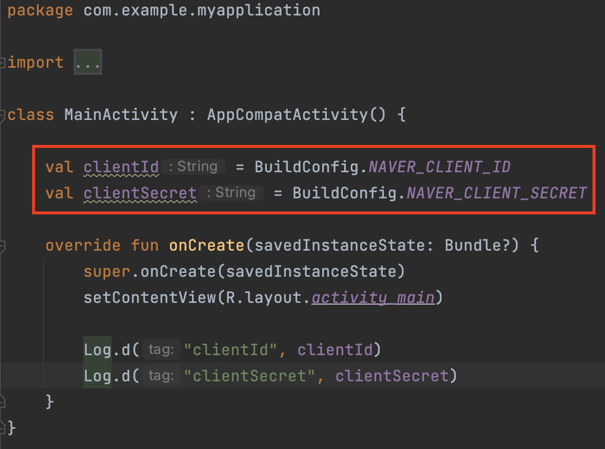
Task: Click BuildConfig on the clientSecret line
Action: (x=345, y=193)
